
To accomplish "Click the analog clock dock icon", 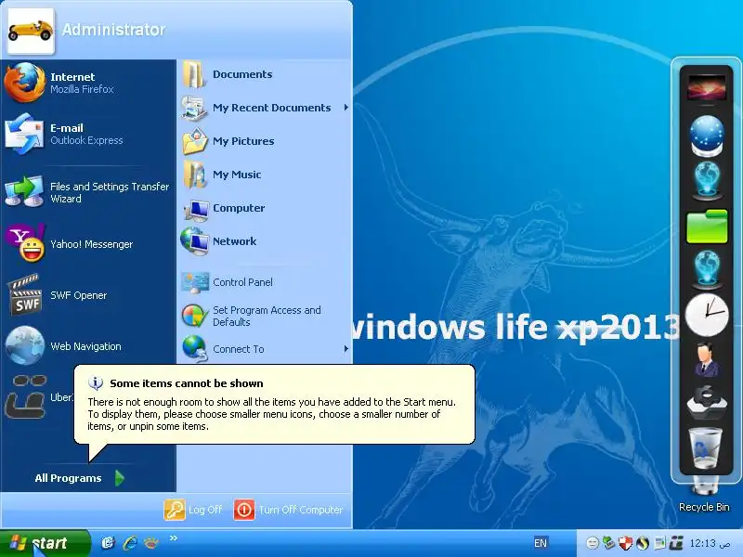I will coord(707,315).
